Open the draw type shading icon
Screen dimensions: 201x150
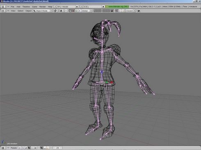tap(55, 11)
